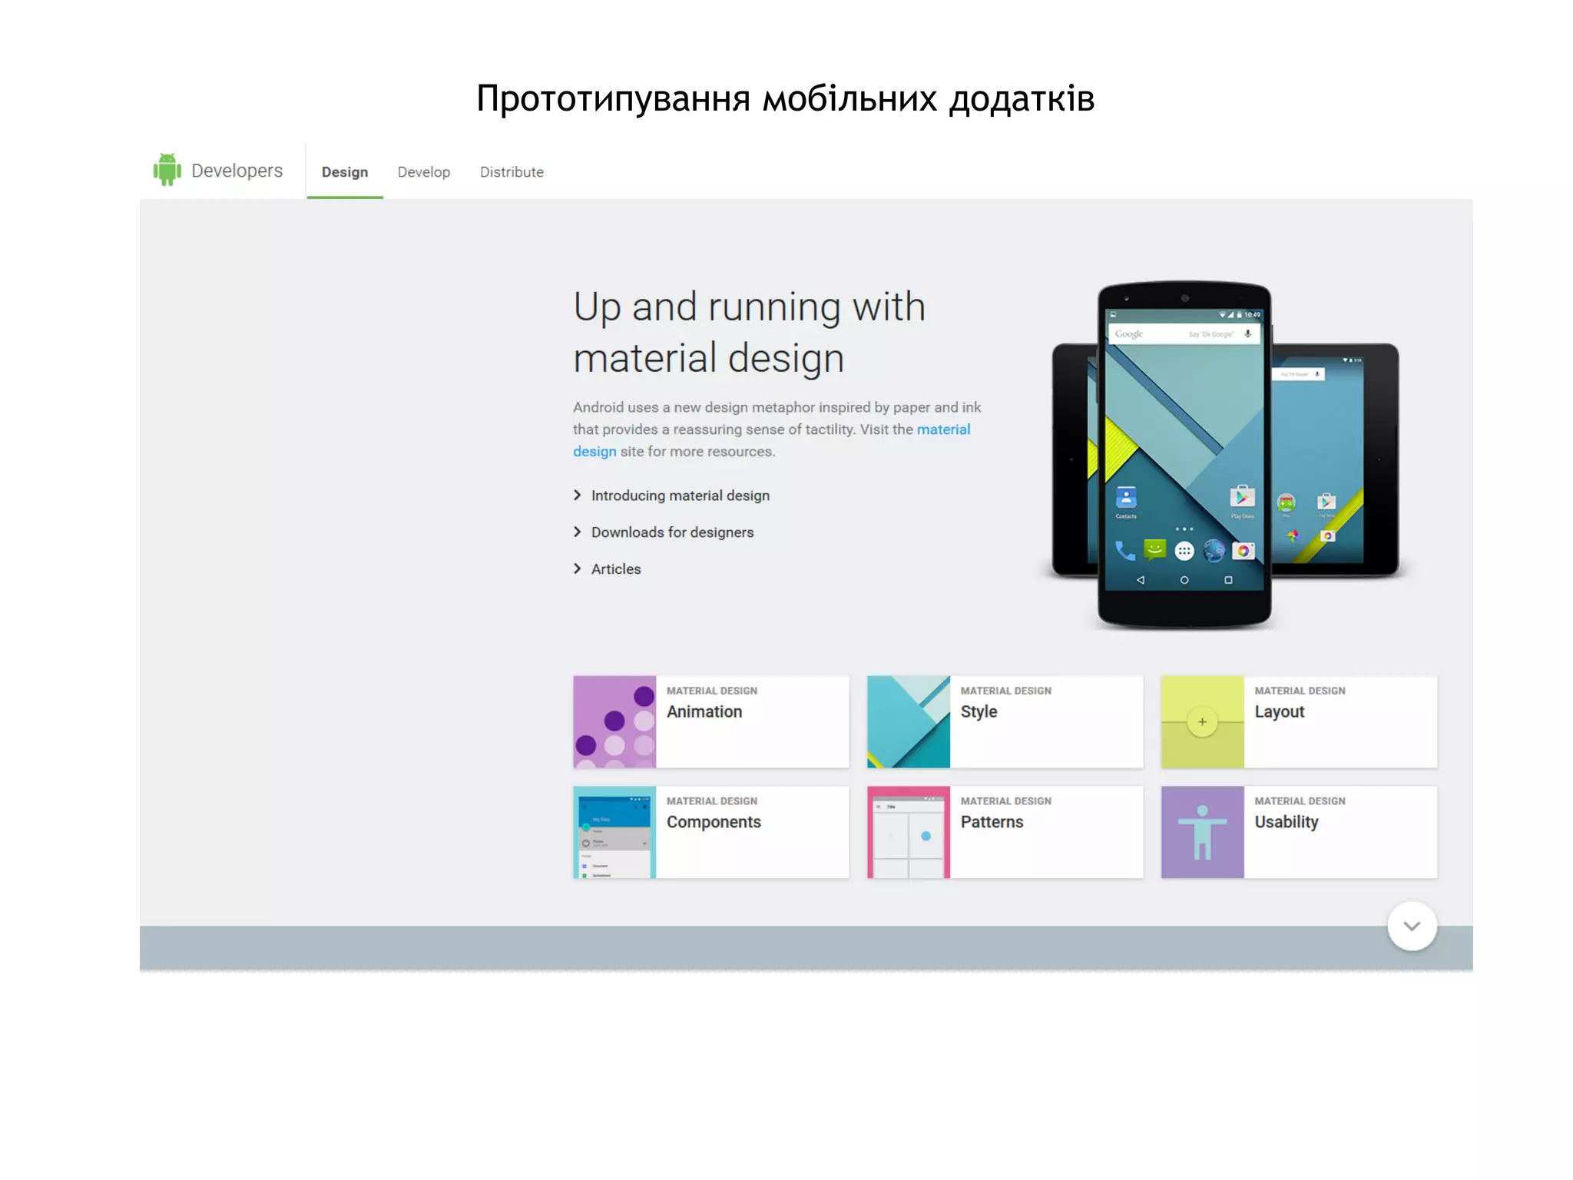Image resolution: width=1573 pixels, height=1180 pixels.
Task: Expand Downloads for designers chevron
Action: click(x=578, y=532)
